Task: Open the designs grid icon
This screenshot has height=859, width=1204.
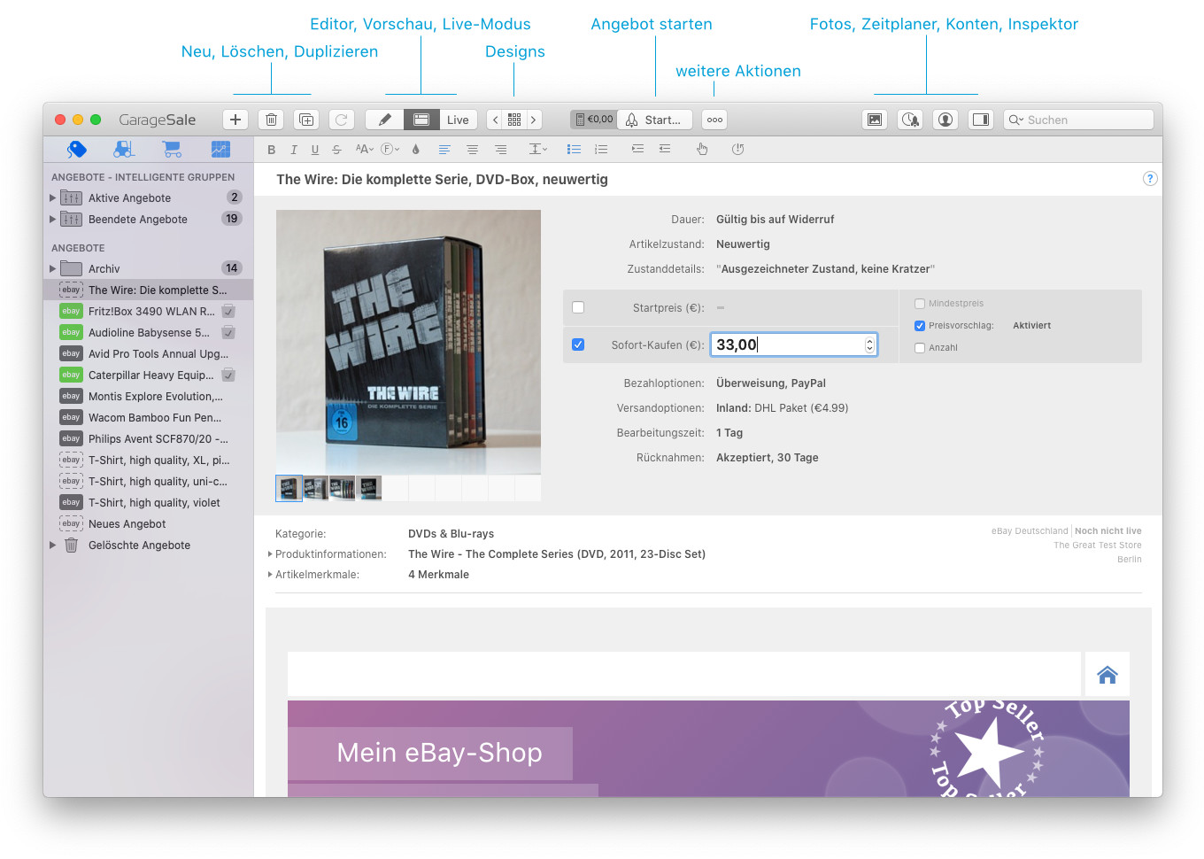Action: coord(514,120)
